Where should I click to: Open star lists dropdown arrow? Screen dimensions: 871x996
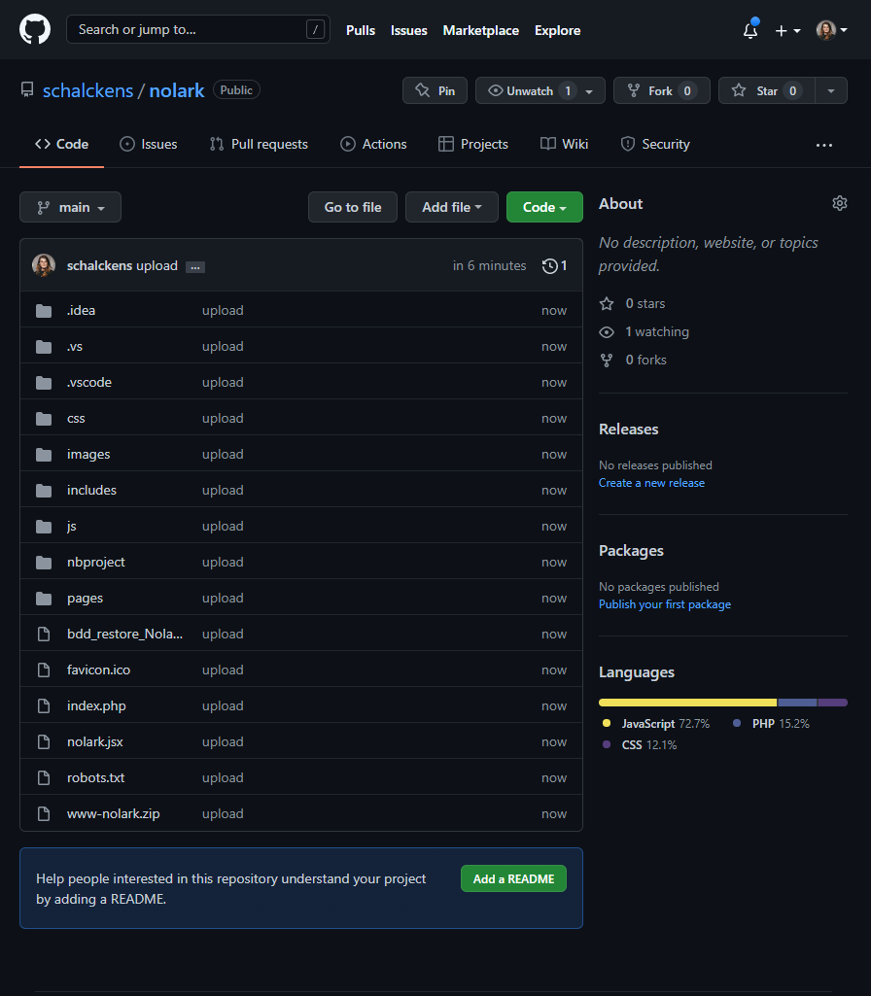(x=831, y=90)
